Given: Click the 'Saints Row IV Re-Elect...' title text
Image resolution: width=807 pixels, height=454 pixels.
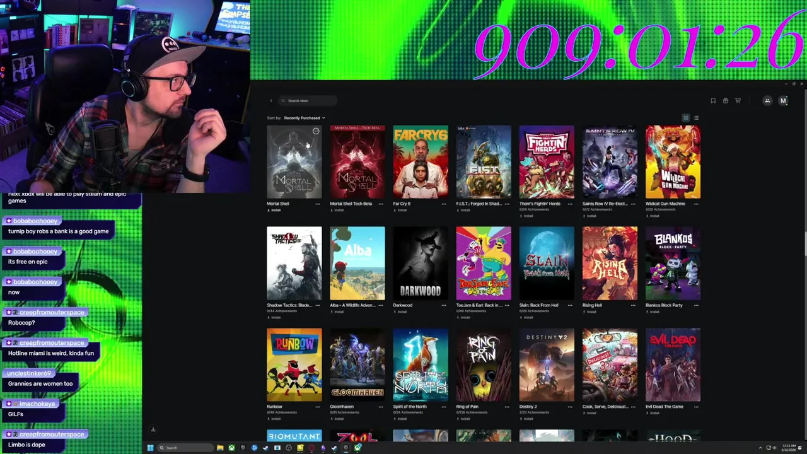Looking at the screenshot, I should 605,204.
